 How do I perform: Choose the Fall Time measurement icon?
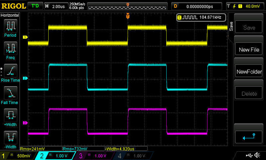10,93
